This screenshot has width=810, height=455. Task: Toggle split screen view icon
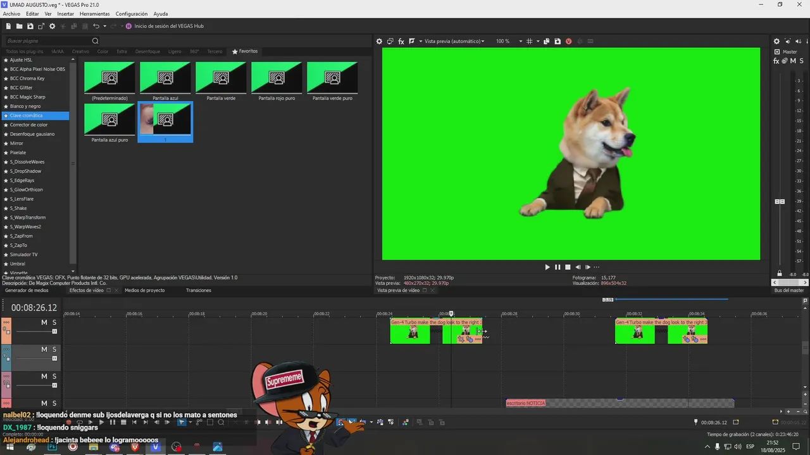coord(412,41)
